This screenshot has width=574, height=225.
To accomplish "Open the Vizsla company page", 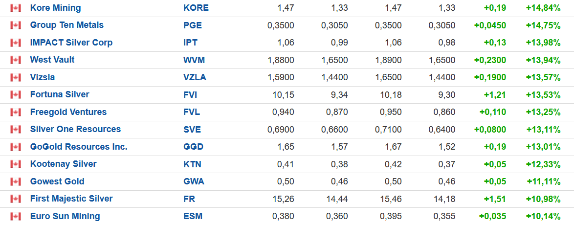I will point(43,77).
